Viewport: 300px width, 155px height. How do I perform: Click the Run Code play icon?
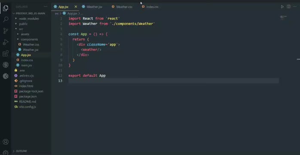[282, 7]
